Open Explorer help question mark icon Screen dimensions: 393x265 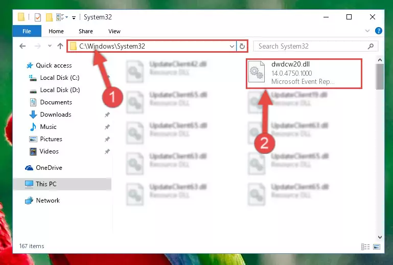pyautogui.click(x=379, y=31)
